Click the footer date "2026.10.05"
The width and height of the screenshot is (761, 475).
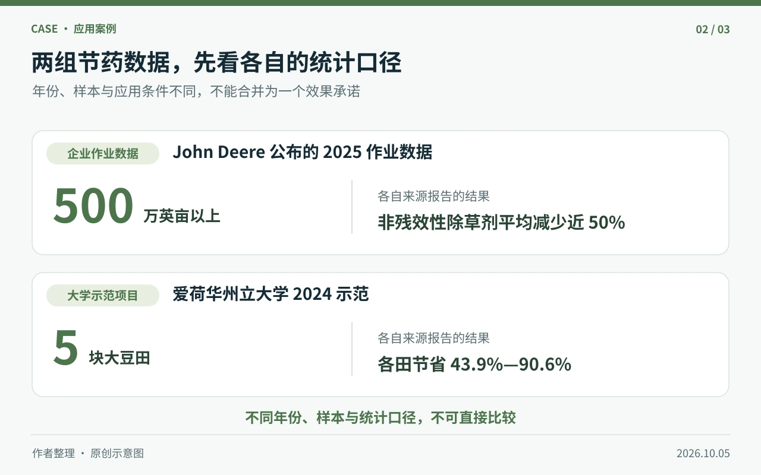click(703, 454)
